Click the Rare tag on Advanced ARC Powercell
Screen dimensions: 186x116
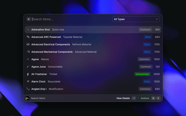point(147,37)
